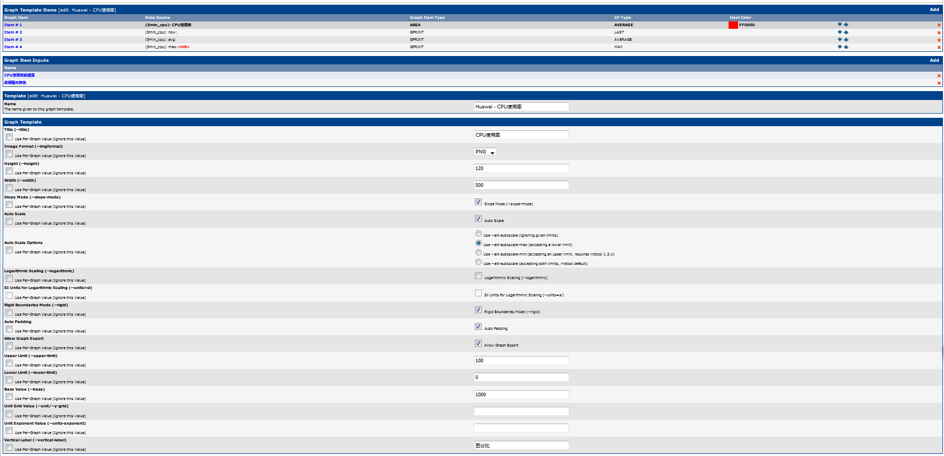Move Item # 4 up with arrow icon
Image resolution: width=944 pixels, height=456 pixels.
[x=846, y=47]
